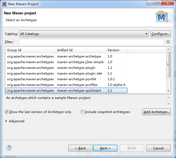176x158 pixels.
Task: Click the description box scroll up arrow
Action: (168, 98)
